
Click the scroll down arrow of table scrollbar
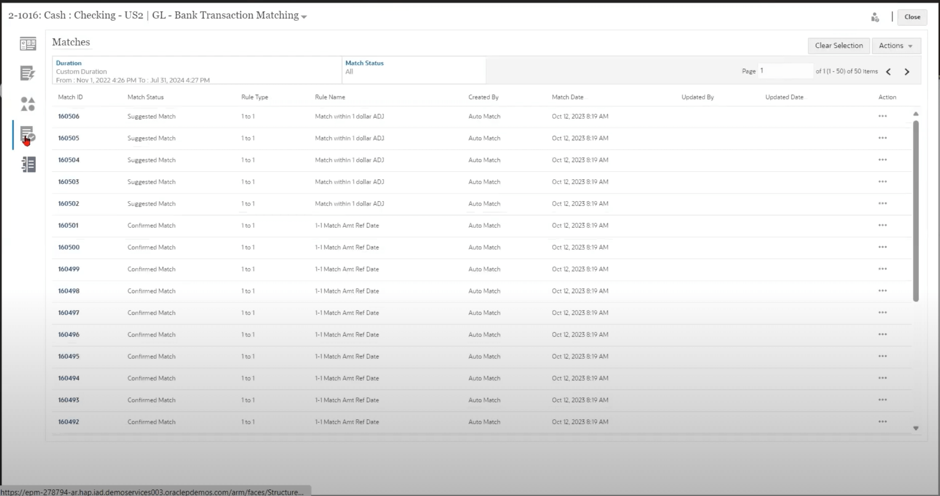coord(916,428)
